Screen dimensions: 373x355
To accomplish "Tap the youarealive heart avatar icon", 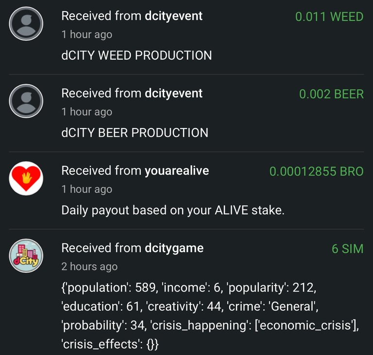I will point(26,178).
